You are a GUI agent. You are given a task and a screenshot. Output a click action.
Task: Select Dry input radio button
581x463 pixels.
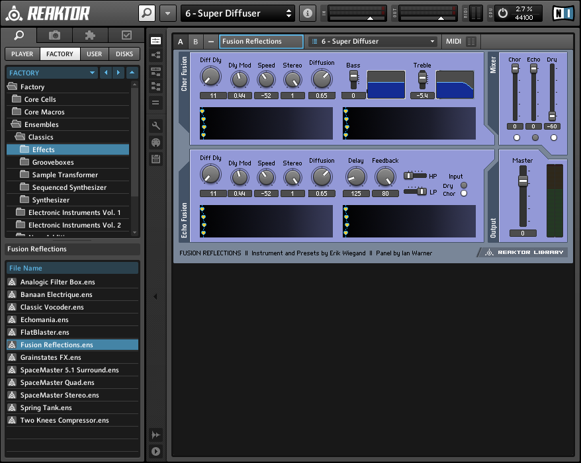point(464,185)
